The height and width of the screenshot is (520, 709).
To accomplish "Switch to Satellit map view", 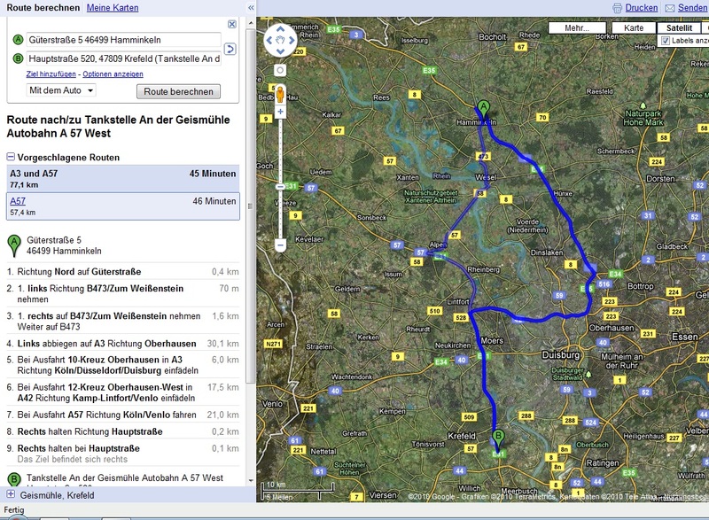I will click(679, 28).
